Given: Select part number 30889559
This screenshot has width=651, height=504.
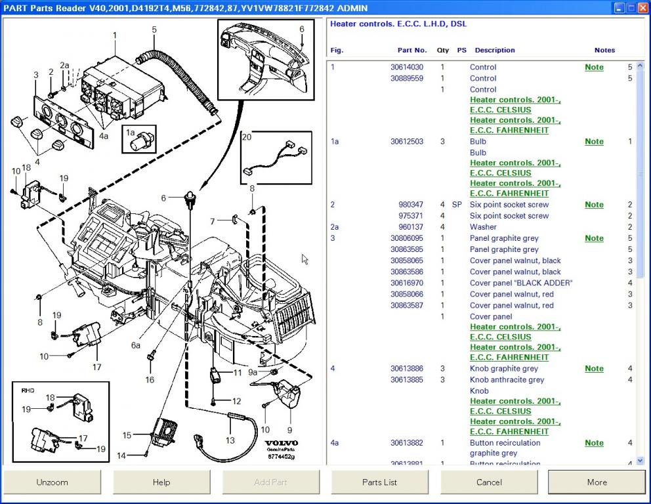Looking at the screenshot, I should tap(406, 78).
